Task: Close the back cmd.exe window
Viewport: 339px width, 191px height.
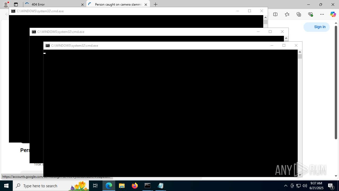Action: tap(262, 11)
